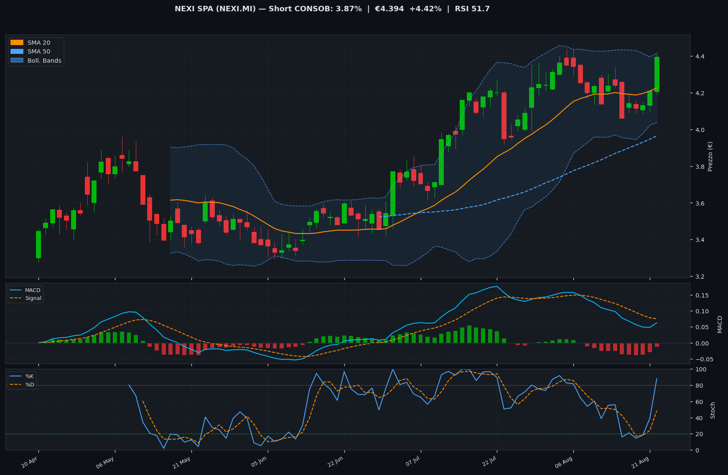Click the "Prezzo (€)" axis title
The width and height of the screenshot is (728, 475).
point(710,156)
